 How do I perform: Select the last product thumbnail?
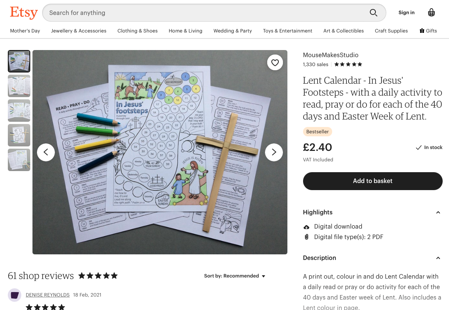point(19,160)
